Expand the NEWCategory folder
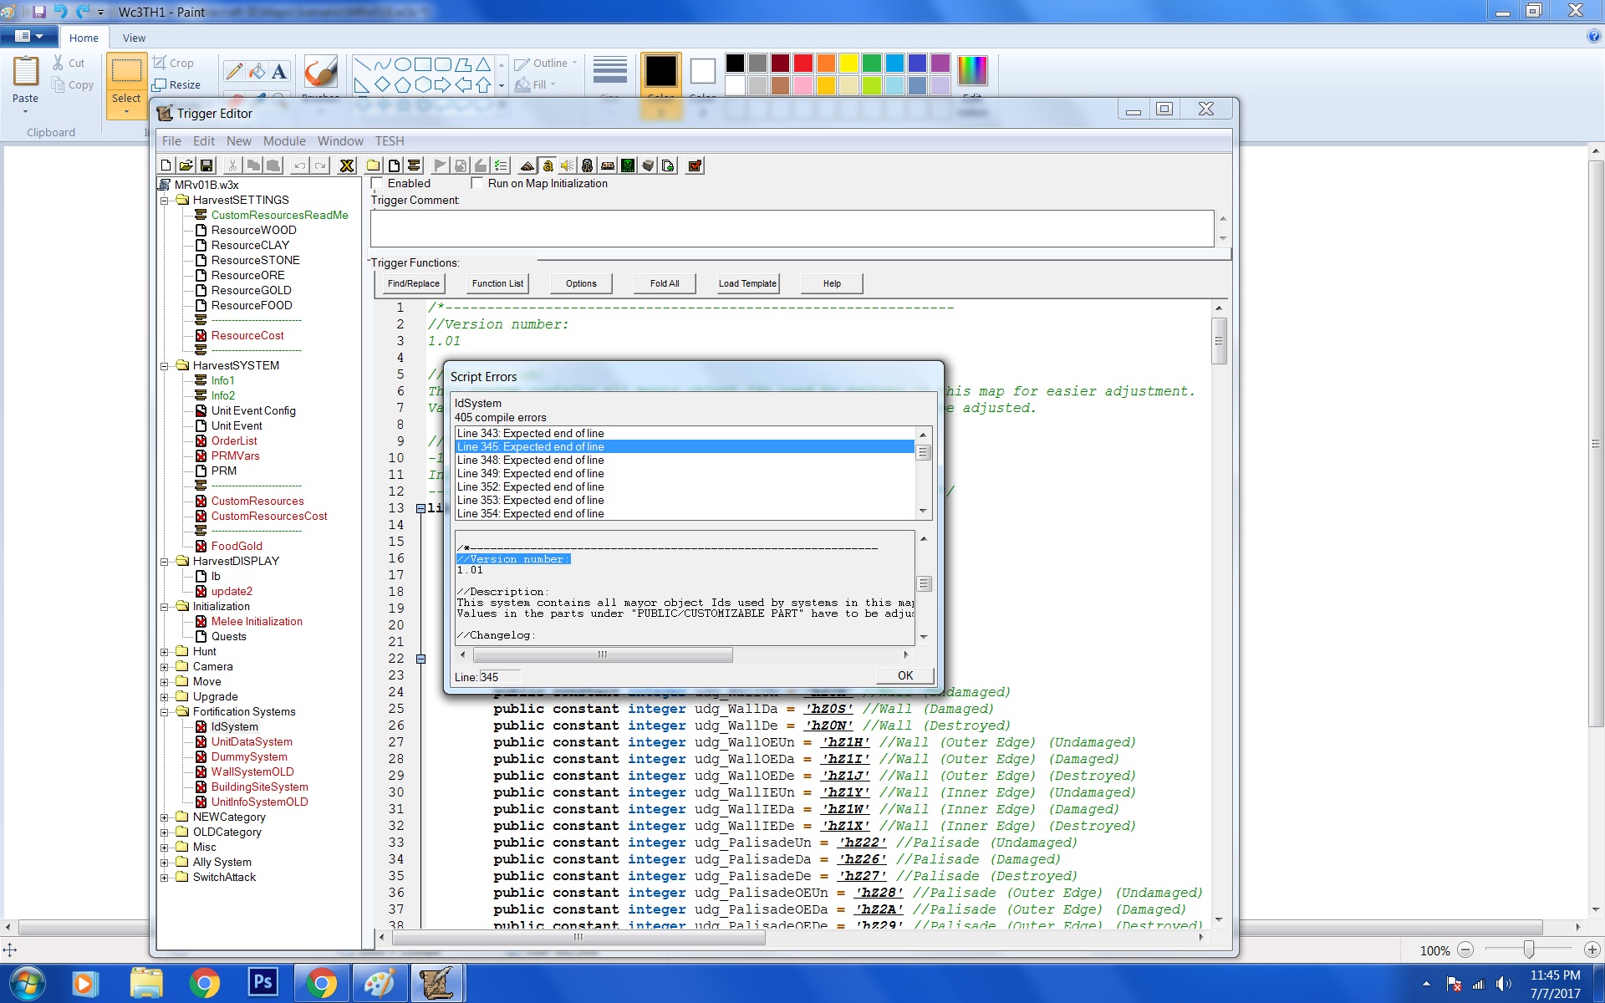This screenshot has height=1003, width=1605. [x=165, y=817]
